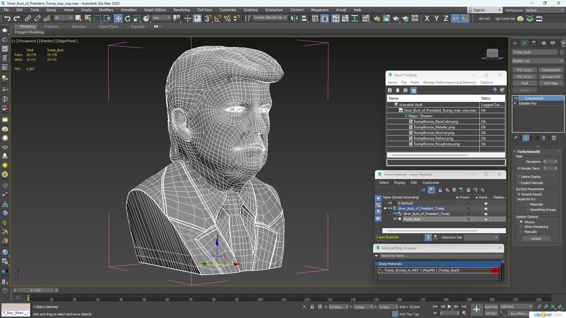This screenshot has width=566, height=318.
Task: Click Remove modifier trash icon
Action: tap(544, 138)
